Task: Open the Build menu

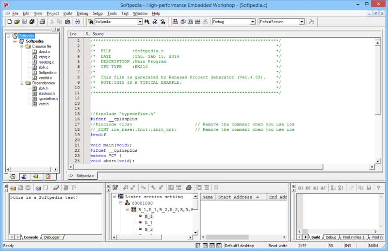Action: click(x=68, y=13)
